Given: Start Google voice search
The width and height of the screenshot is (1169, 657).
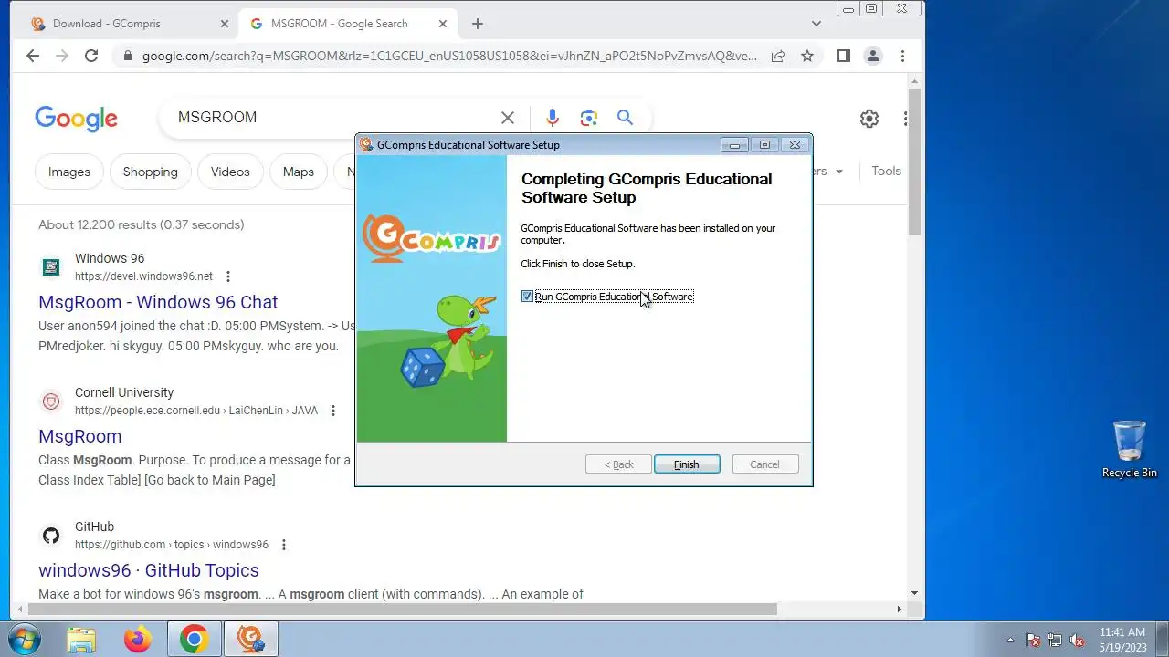Looking at the screenshot, I should (552, 118).
